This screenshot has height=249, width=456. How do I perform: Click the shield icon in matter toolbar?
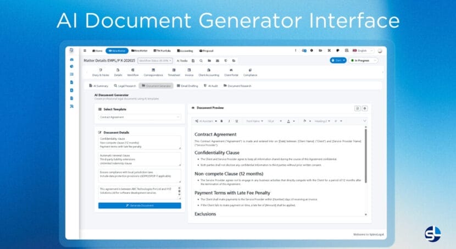tap(226, 60)
